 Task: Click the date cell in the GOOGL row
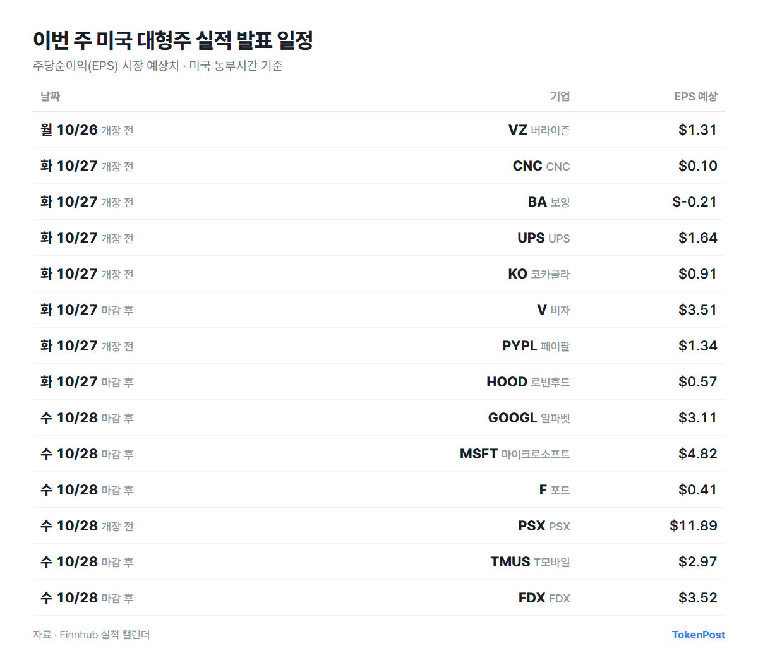point(87,417)
